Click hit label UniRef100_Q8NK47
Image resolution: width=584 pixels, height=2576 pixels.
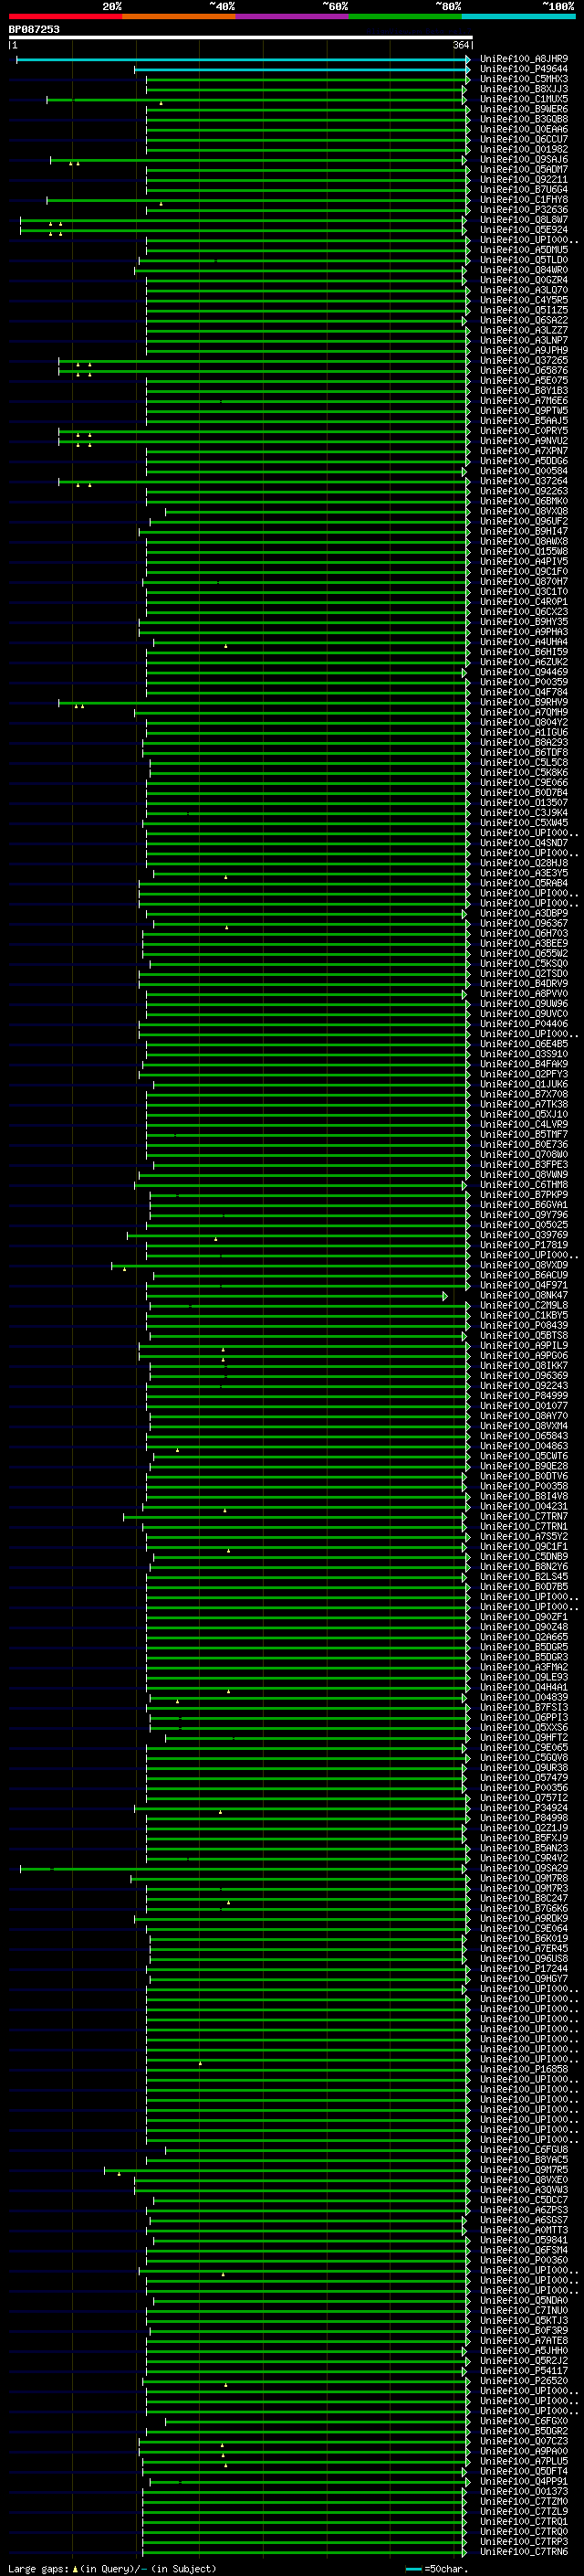524,1295
